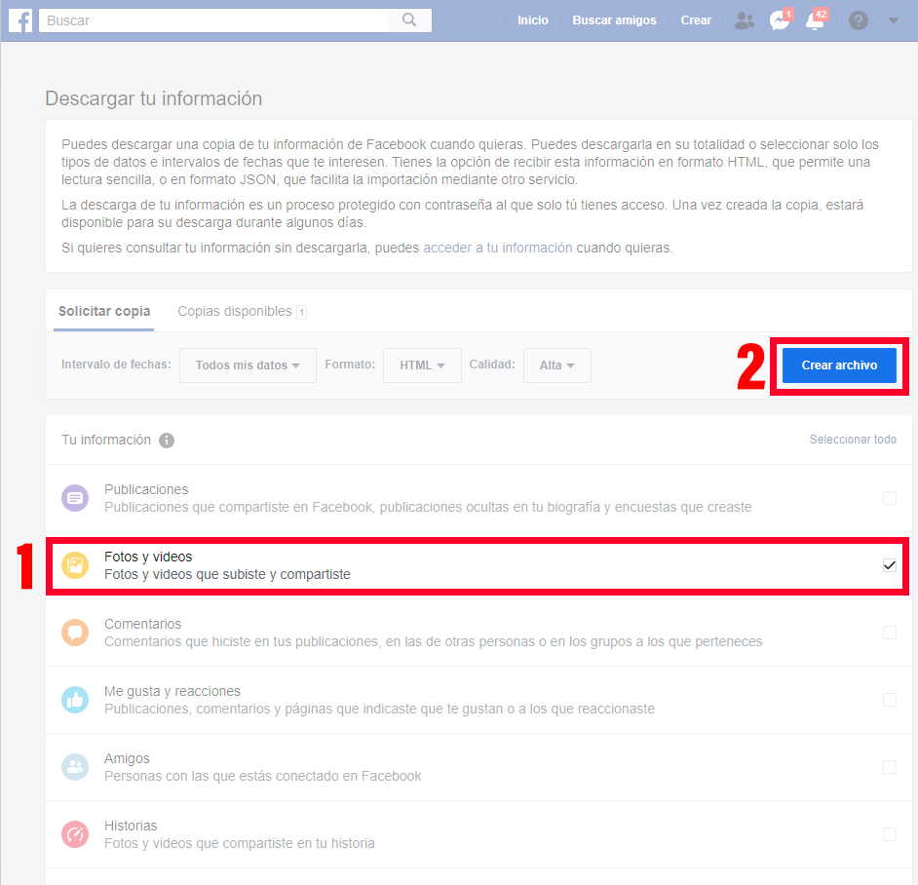Check the Comentarios checkbox

click(x=890, y=633)
